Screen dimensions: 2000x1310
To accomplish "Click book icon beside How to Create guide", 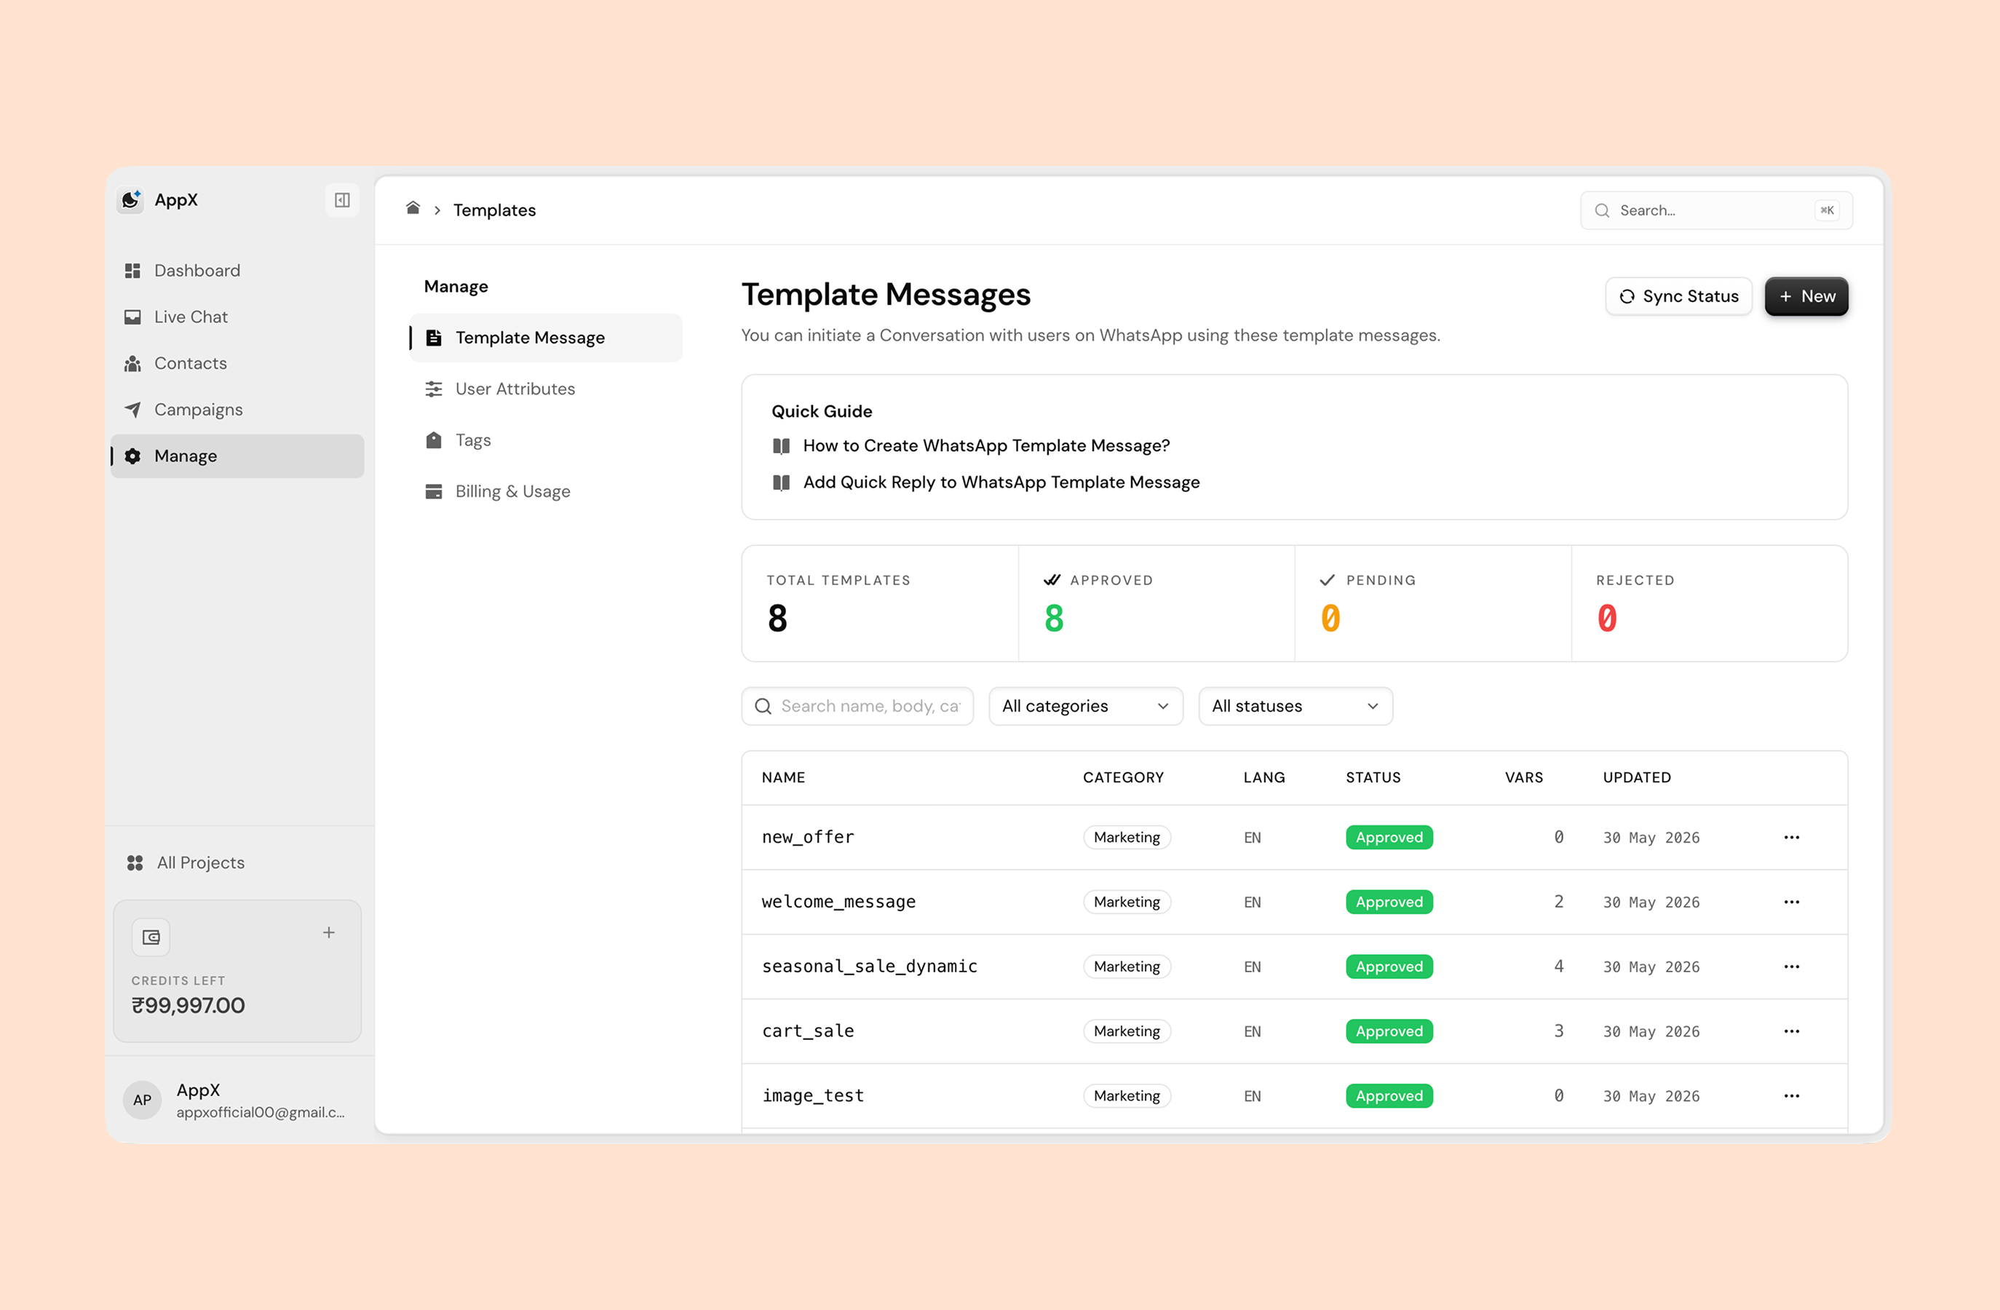I will [x=782, y=446].
